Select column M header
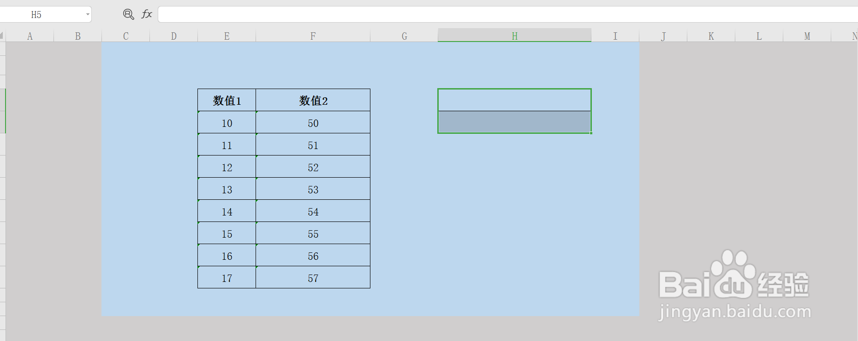This screenshot has width=858, height=341. point(807,36)
